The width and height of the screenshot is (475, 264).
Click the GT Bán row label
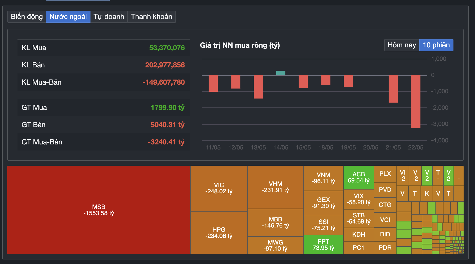(x=33, y=125)
